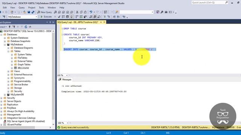
Task: Parse the query with checkmark icon
Action: (59, 16)
